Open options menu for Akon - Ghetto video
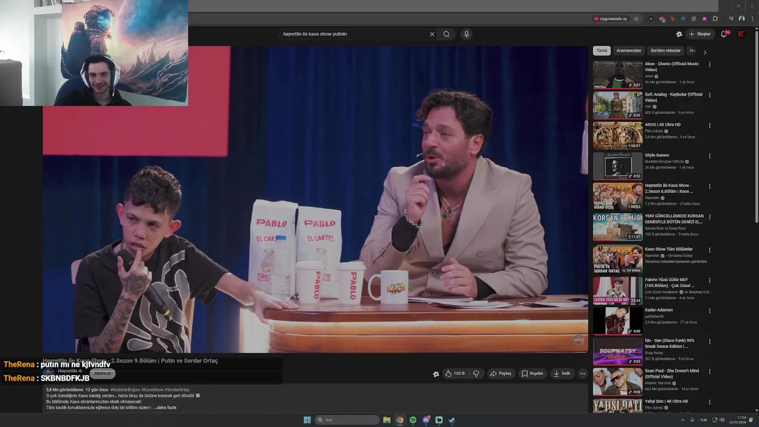The image size is (759, 427). click(x=709, y=65)
